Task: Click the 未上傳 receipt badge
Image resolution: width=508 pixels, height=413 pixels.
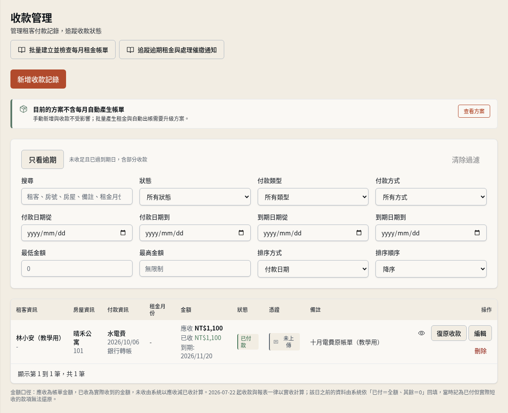Action: pos(285,342)
